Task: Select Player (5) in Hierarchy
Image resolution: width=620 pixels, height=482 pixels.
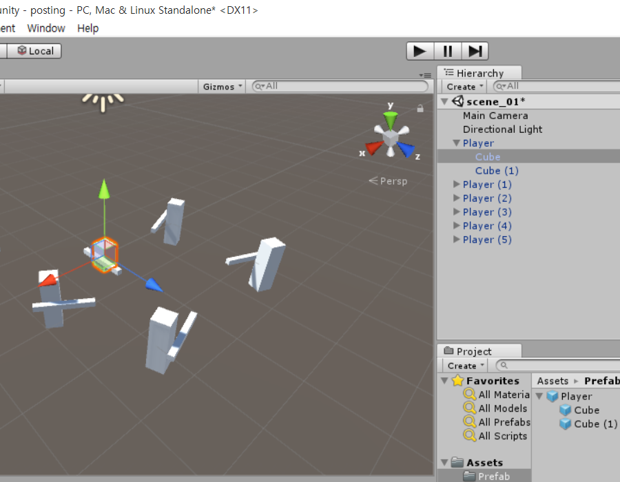Action: coord(487,240)
